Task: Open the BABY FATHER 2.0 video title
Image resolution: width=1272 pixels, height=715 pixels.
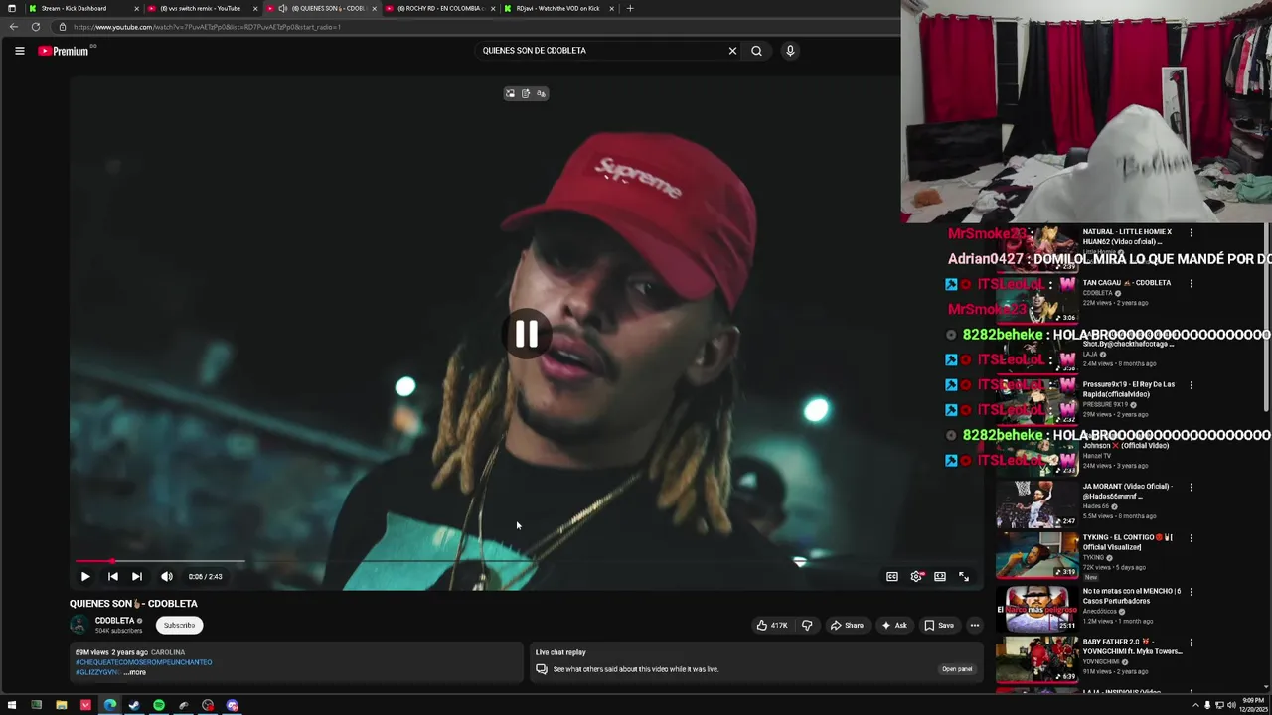Action: [x=1132, y=646]
